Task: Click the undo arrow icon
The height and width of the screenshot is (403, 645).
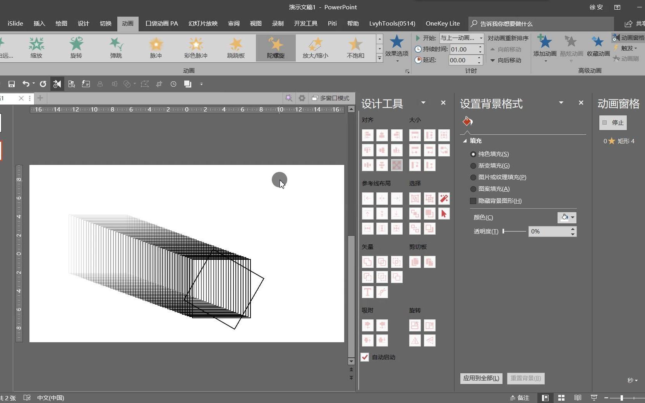Action: 26,84
